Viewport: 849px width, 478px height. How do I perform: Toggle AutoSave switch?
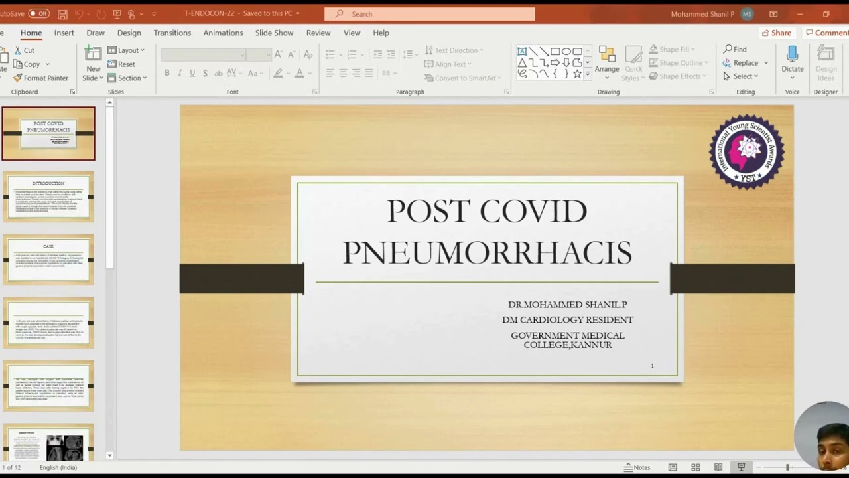tap(39, 13)
